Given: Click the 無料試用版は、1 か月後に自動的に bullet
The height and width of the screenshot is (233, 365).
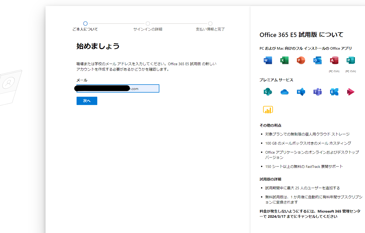Looking at the screenshot, I should coord(314,199).
